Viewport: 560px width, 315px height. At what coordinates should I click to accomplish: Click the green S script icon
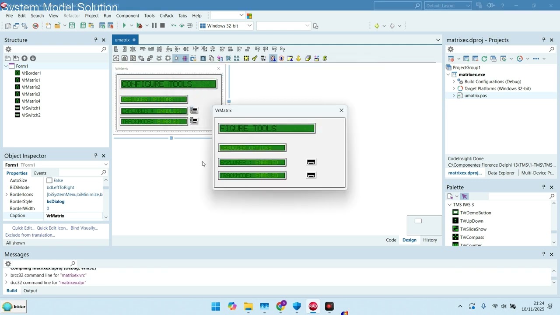click(x=325, y=58)
